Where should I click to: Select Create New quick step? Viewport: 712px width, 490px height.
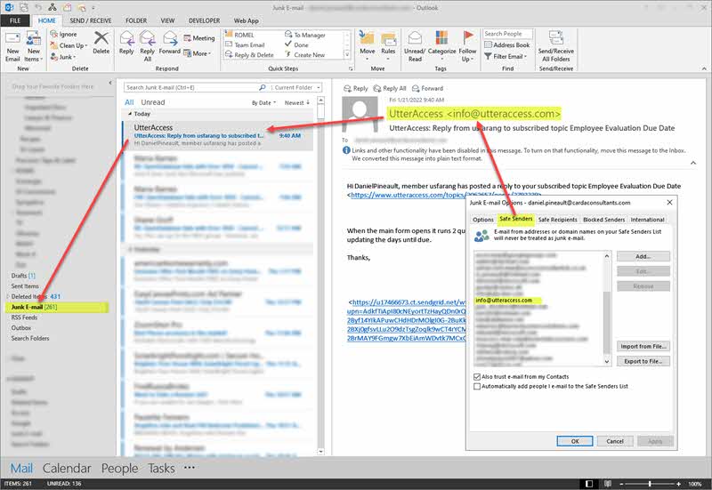point(304,54)
